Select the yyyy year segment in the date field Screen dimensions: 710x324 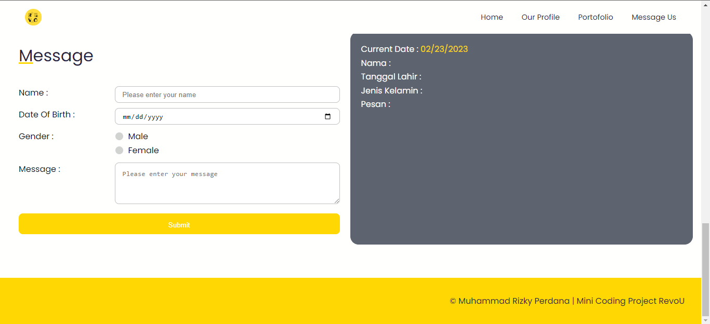pyautogui.click(x=154, y=116)
